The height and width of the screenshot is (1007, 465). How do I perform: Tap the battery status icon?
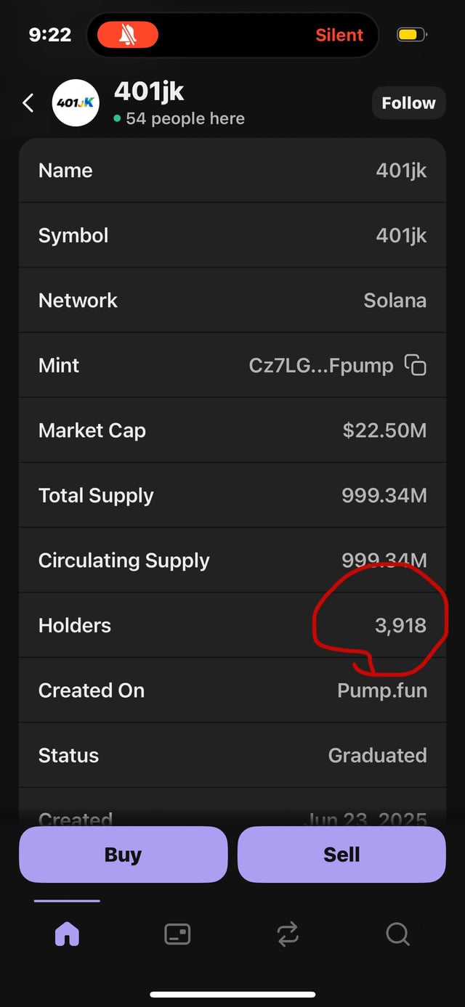click(x=411, y=35)
